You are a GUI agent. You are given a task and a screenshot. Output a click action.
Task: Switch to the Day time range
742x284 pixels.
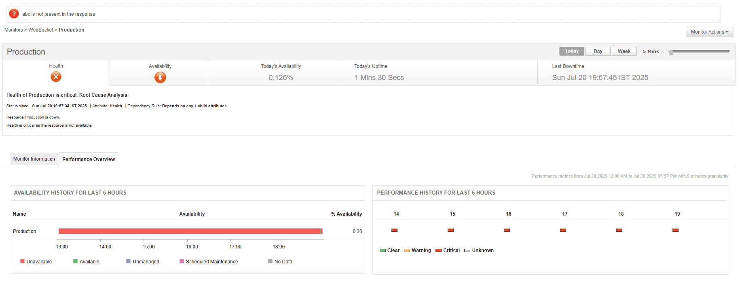598,51
